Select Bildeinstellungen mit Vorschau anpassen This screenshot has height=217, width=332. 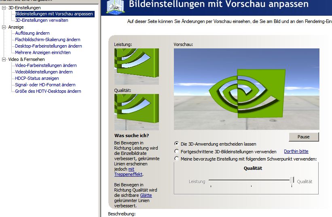(x=54, y=14)
